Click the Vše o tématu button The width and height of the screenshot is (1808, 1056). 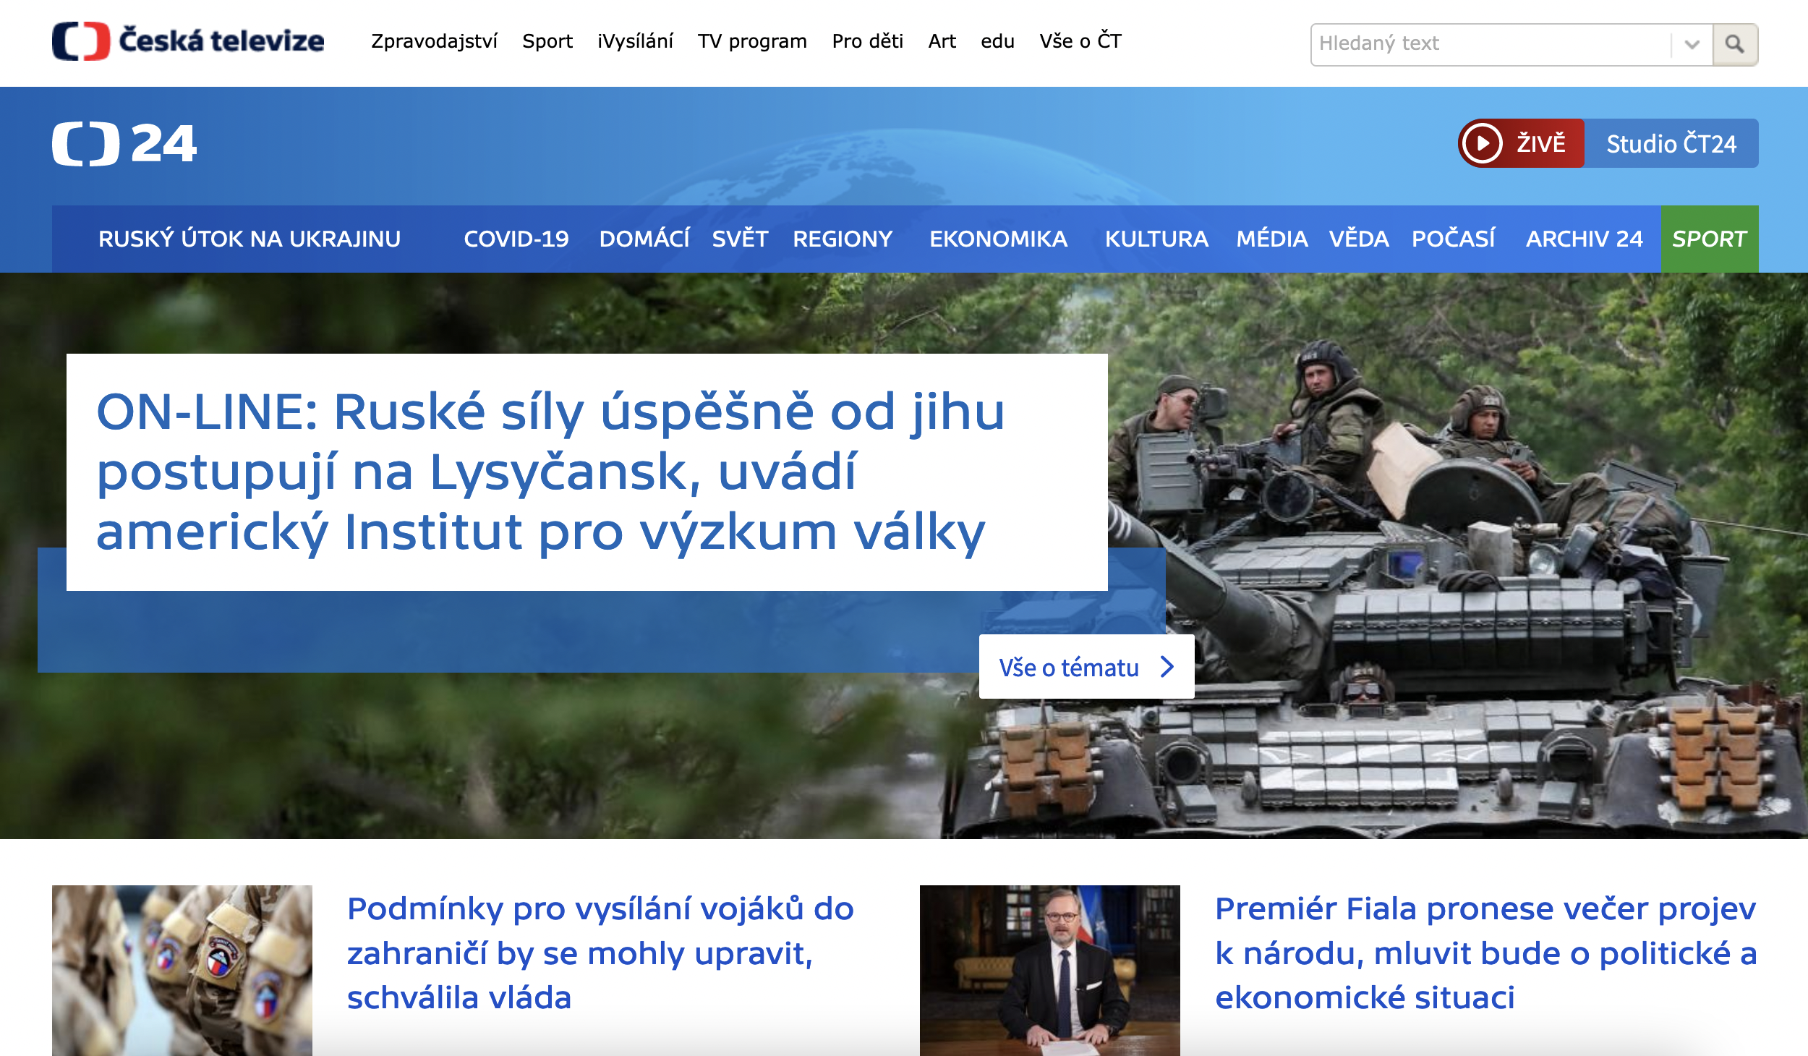[x=1086, y=667]
